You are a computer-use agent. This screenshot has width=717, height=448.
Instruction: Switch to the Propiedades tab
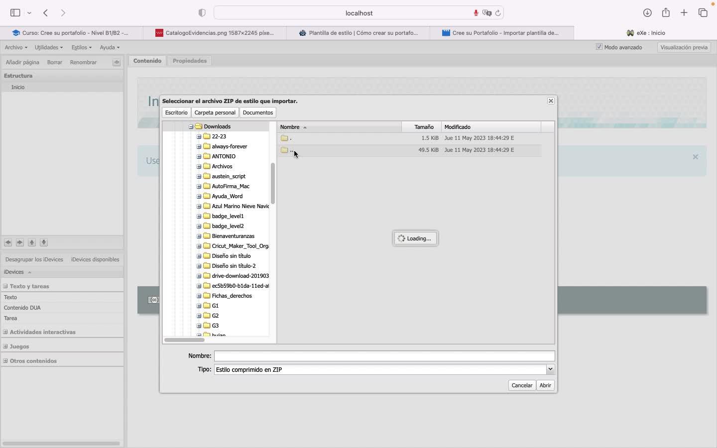coord(190,61)
